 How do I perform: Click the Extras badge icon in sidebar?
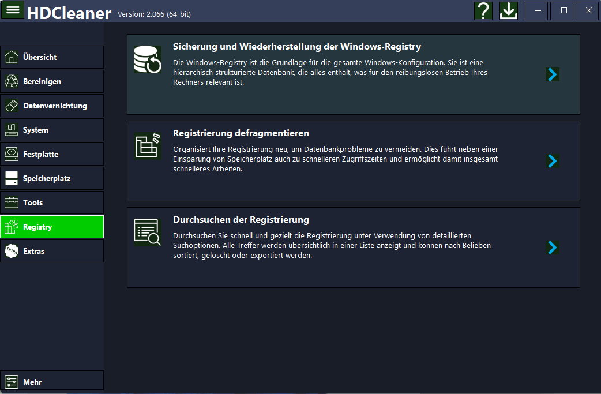click(12, 251)
